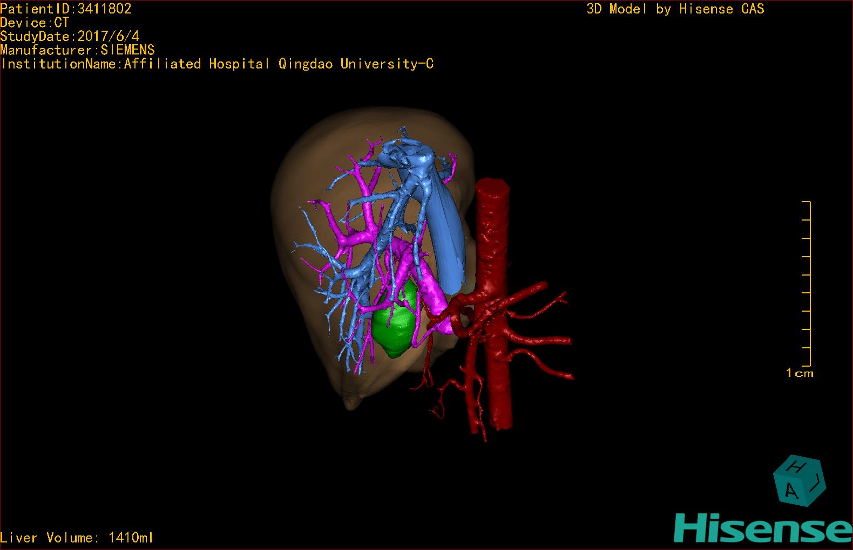Click the Liver Volume: 1410ml readout
Screen dimensions: 853x550
pyautogui.click(x=77, y=538)
